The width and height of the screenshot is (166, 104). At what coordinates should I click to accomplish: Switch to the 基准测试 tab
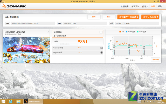135,6
